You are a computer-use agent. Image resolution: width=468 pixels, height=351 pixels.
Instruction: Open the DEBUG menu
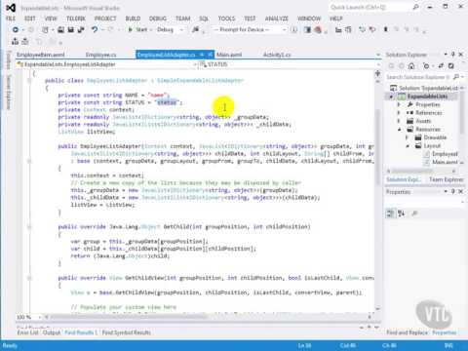click(158, 19)
